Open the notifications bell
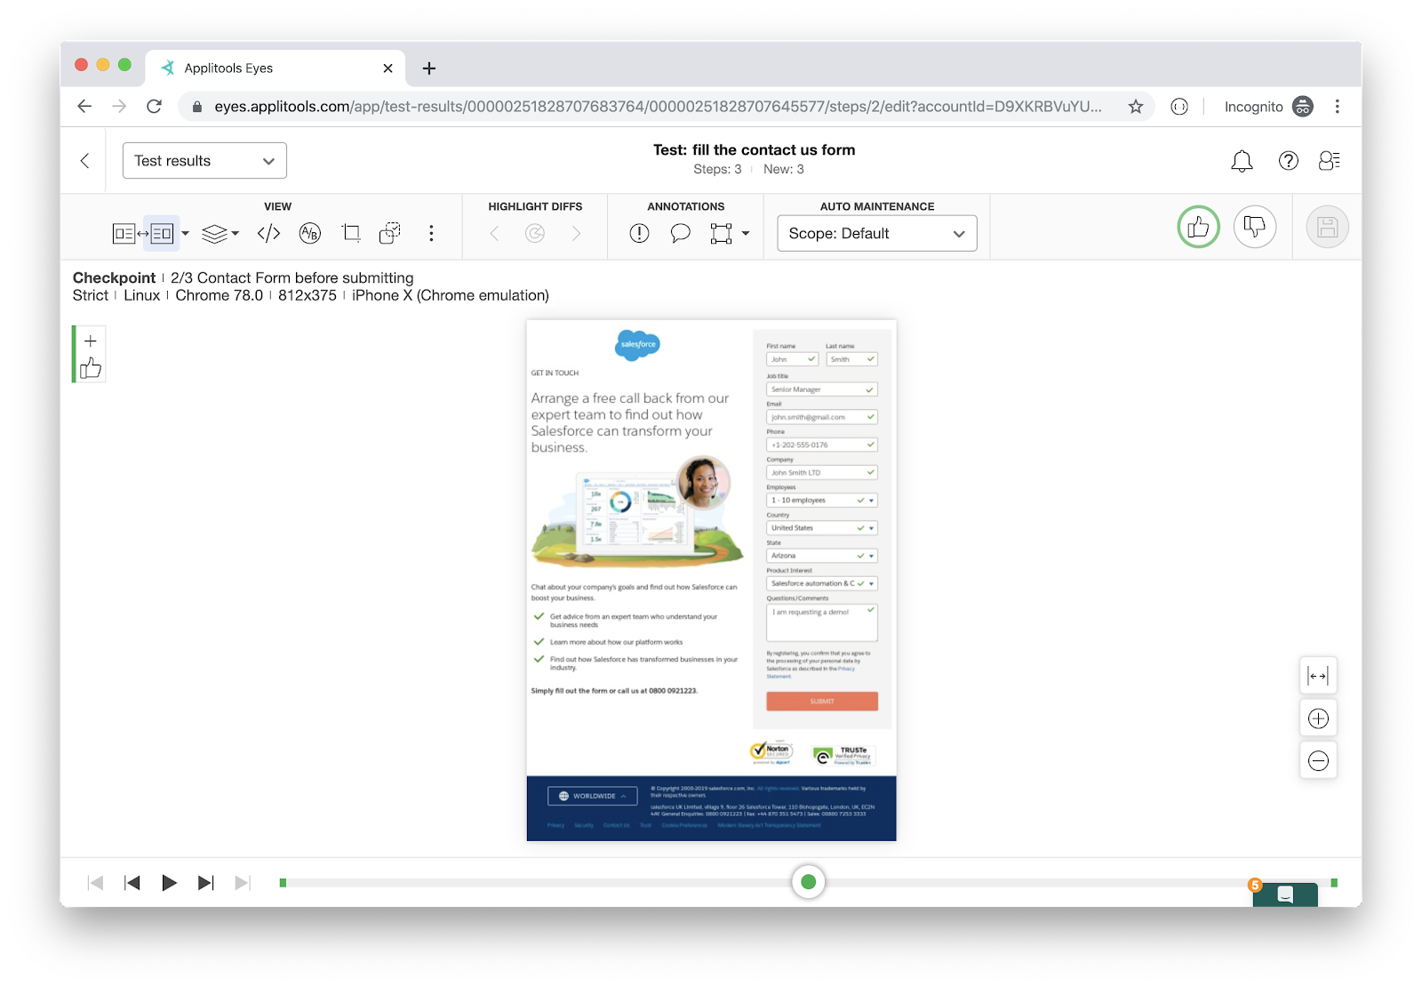The height and width of the screenshot is (987, 1422). (x=1242, y=161)
